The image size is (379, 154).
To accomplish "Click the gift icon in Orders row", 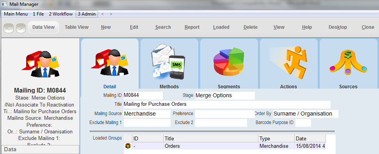I will [x=128, y=146].
